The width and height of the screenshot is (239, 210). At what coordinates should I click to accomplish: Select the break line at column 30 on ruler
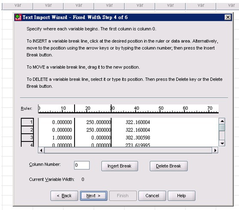(x=111, y=108)
